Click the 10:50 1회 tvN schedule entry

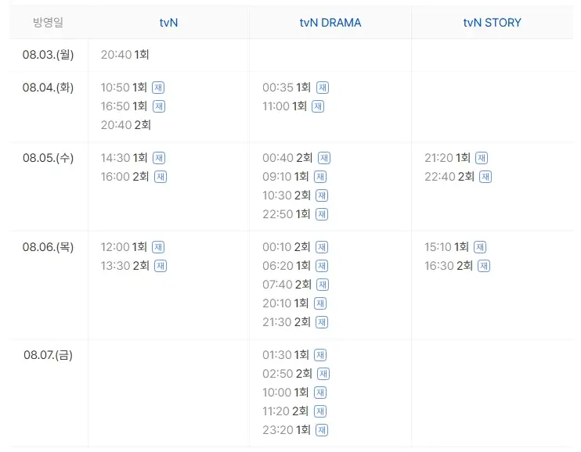[x=124, y=88]
